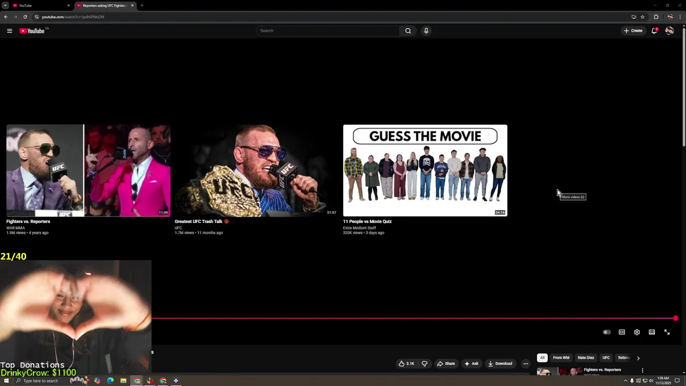Image resolution: width=686 pixels, height=386 pixels.
Task: Download the video
Action: click(x=501, y=363)
